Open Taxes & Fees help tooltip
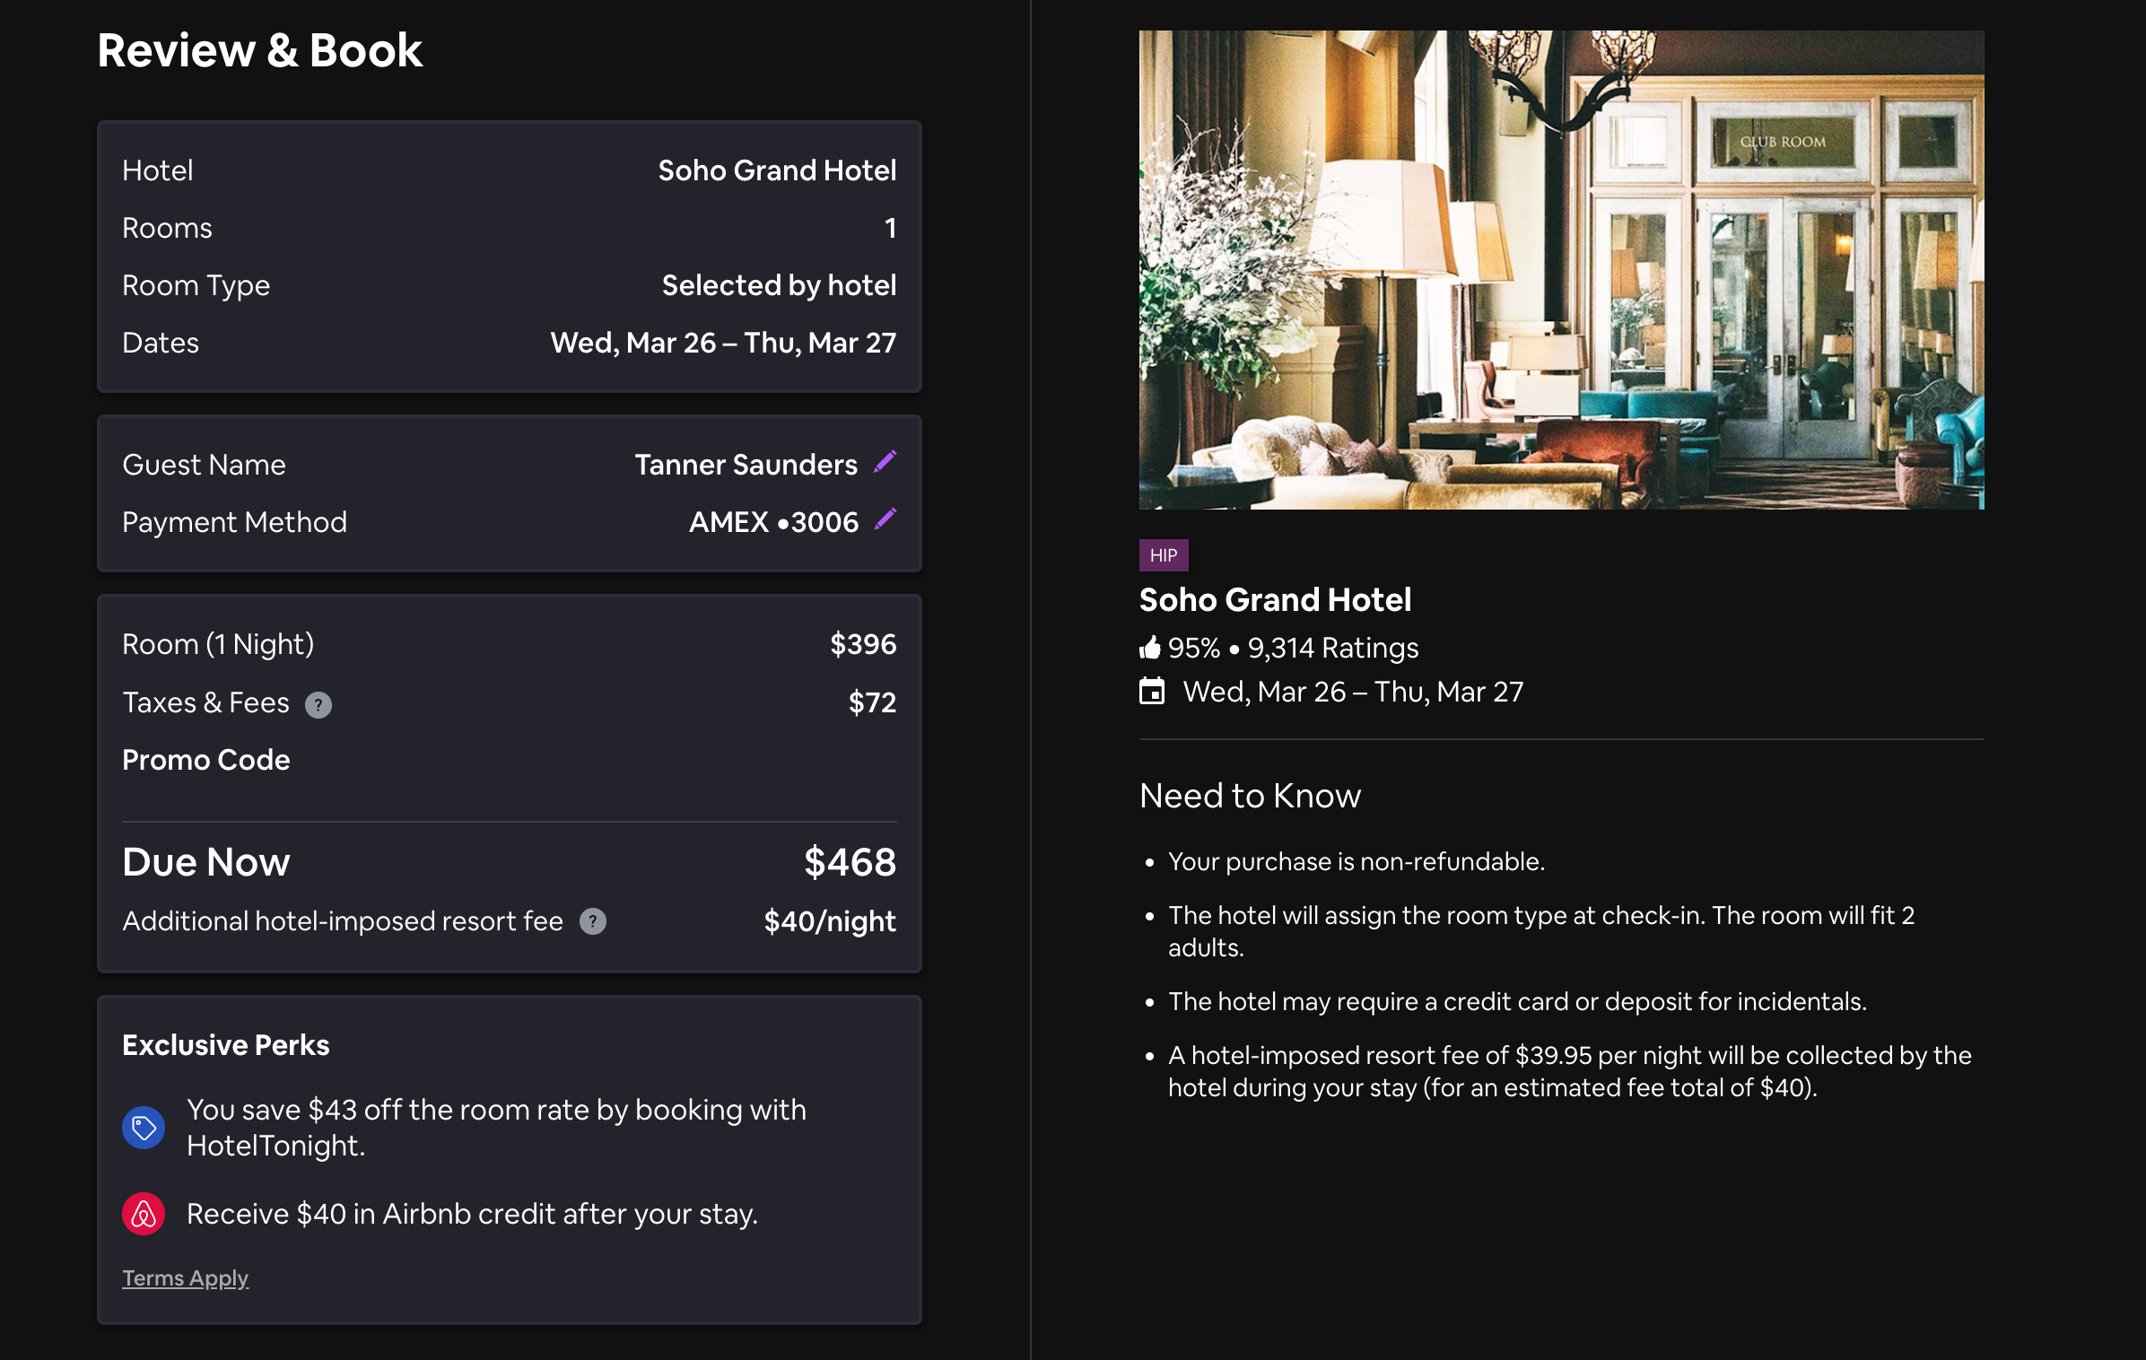2146x1360 pixels. click(318, 705)
